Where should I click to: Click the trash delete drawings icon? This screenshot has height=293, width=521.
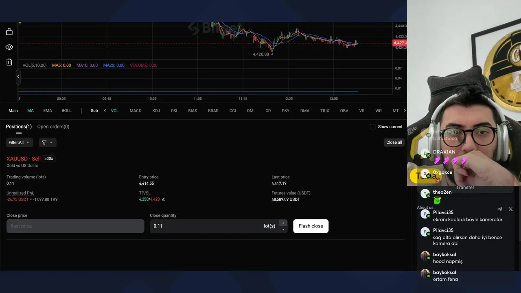coord(9,62)
